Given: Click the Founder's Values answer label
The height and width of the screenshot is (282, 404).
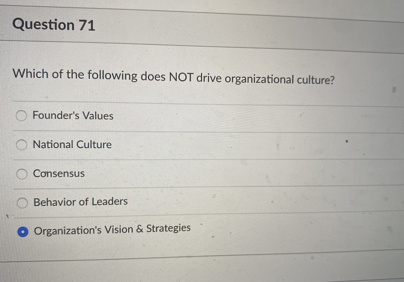Looking at the screenshot, I should click(73, 115).
